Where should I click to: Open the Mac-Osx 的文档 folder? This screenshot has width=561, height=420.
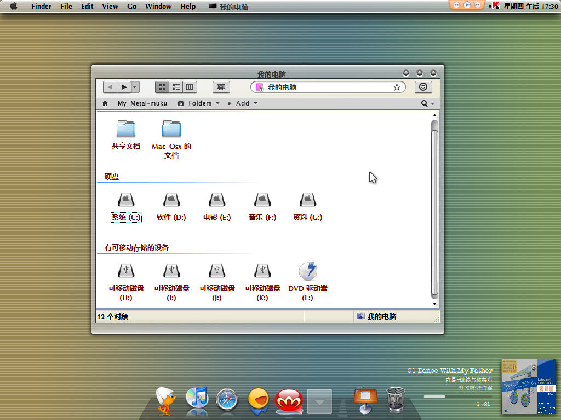tap(171, 139)
